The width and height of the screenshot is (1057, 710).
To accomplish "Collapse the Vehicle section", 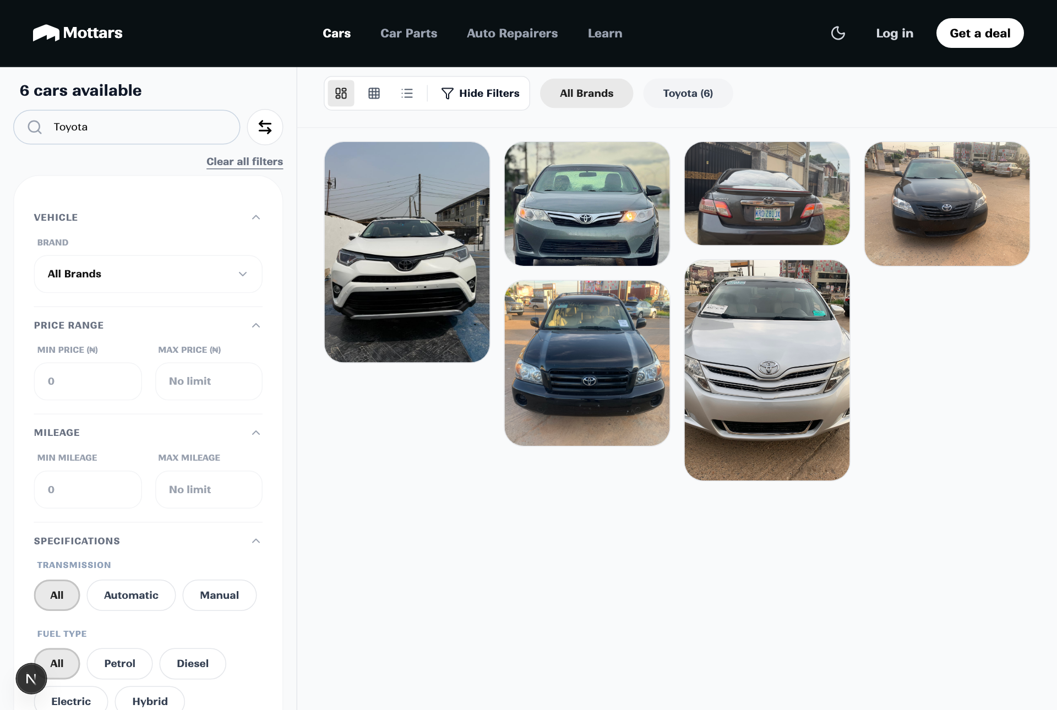I will (x=256, y=217).
